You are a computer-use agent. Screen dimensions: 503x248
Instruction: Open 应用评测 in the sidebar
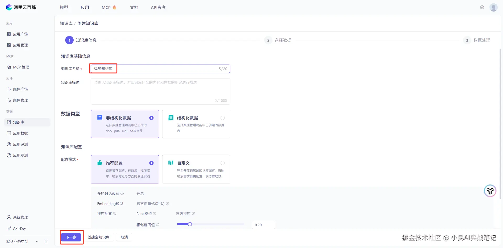(27, 144)
